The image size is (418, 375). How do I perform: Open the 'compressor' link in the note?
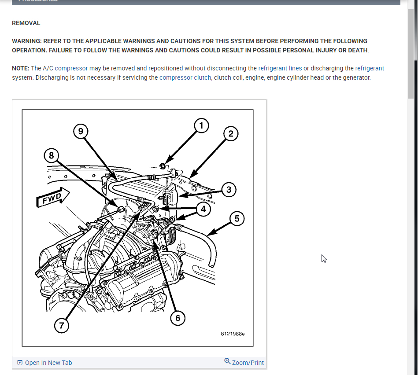(71, 69)
